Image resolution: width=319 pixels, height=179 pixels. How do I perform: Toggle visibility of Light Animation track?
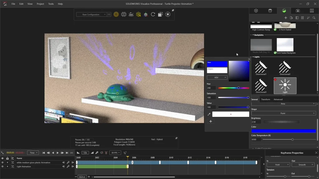pyautogui.click(x=2, y=167)
